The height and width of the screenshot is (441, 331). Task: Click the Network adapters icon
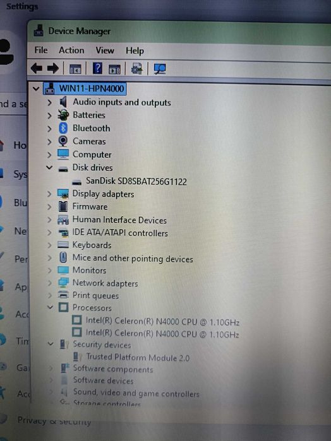tap(63, 283)
